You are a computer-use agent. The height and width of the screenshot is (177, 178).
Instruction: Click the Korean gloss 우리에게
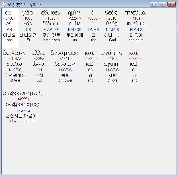click(x=75, y=35)
